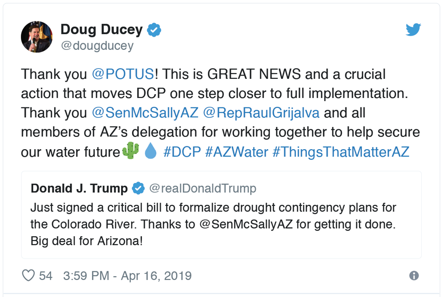Click the @realDonaldTrump handle

pos(203,189)
